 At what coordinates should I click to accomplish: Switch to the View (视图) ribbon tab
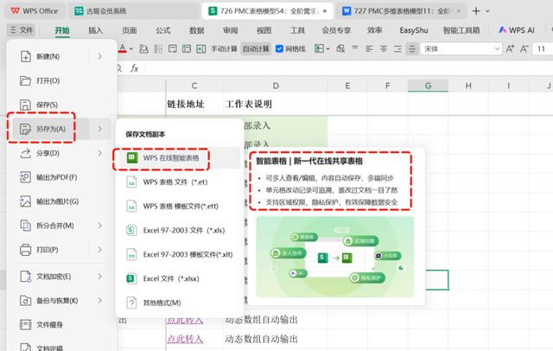point(264,30)
